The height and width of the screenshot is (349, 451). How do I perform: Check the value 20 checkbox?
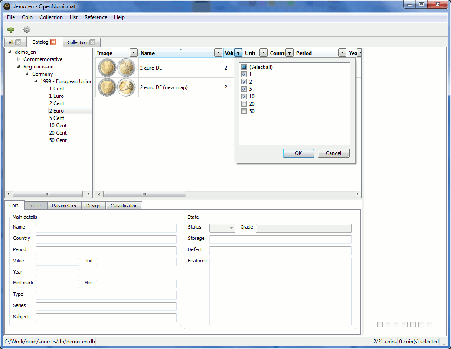tap(244, 103)
